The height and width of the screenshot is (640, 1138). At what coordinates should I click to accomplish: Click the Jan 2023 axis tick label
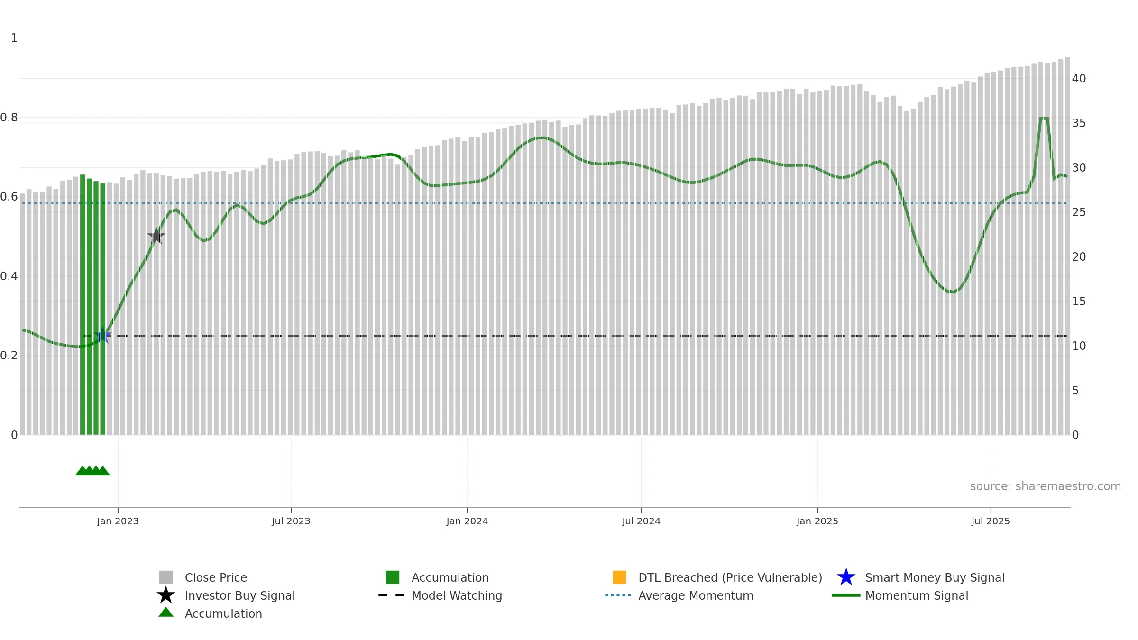click(118, 521)
